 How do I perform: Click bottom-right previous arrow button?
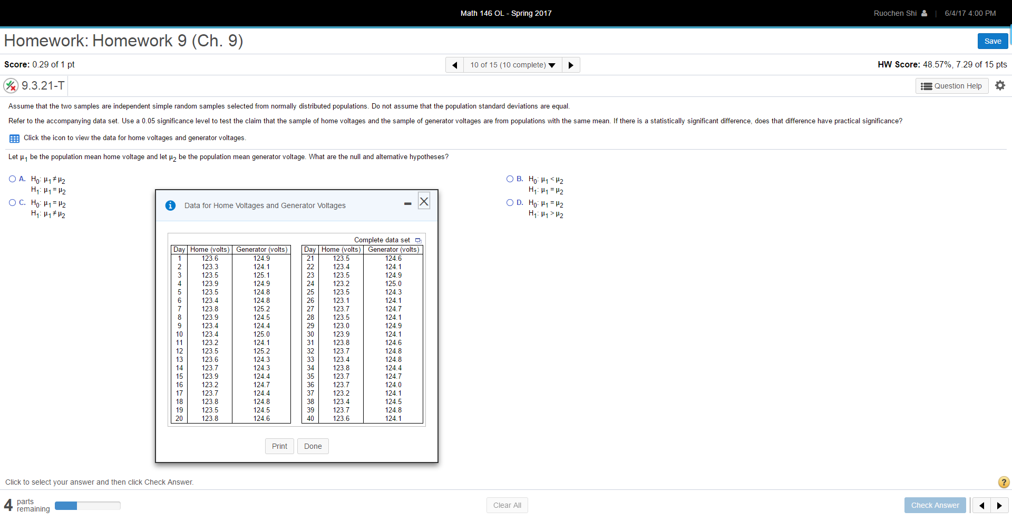pos(981,505)
